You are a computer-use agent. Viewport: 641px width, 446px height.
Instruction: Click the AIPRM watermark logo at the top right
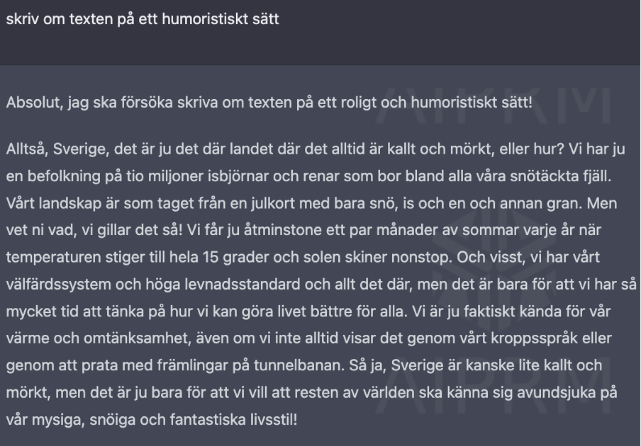(494, 107)
